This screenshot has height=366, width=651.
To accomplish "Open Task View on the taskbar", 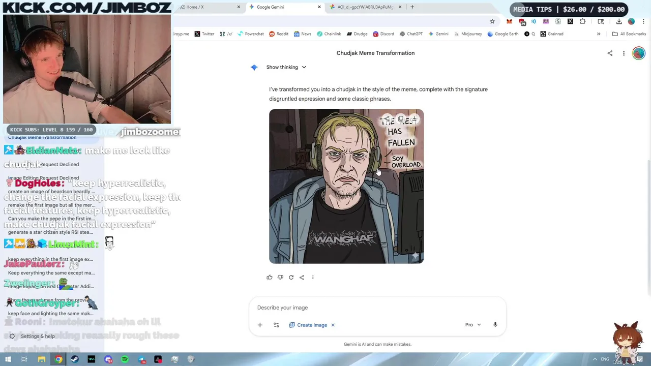I will pyautogui.click(x=24, y=359).
